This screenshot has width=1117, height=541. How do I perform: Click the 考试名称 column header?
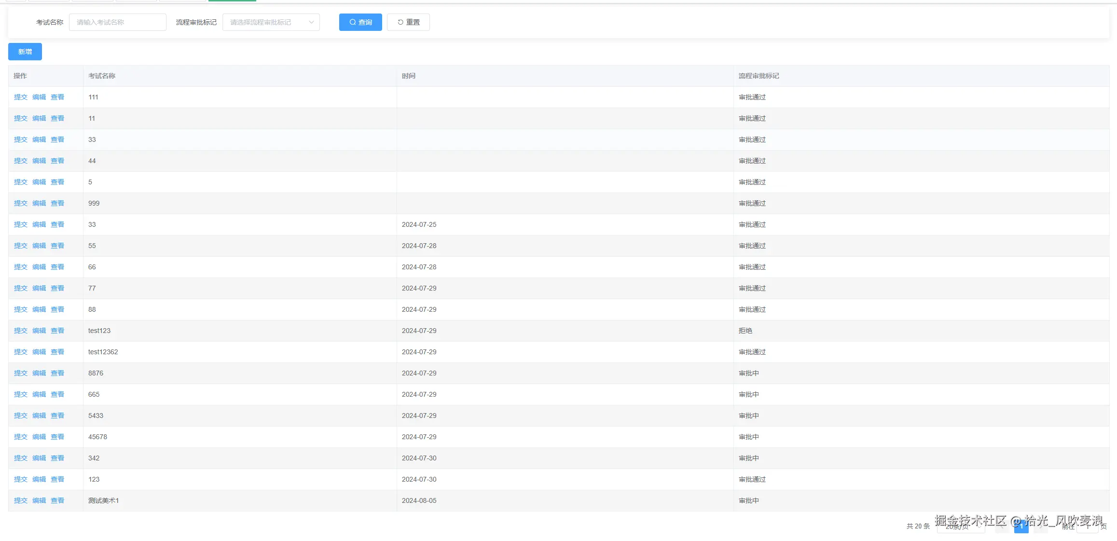point(102,76)
